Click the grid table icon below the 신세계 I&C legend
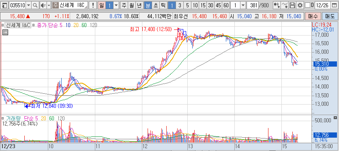Image resolution: width=339 pixels, height=151 pixels. pos(5,33)
